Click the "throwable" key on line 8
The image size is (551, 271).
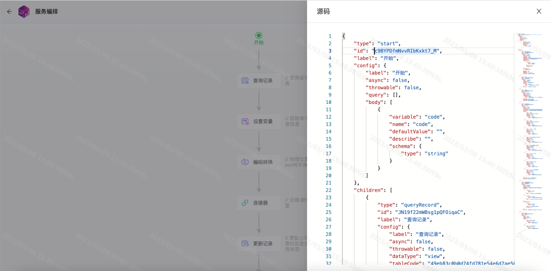382,88
